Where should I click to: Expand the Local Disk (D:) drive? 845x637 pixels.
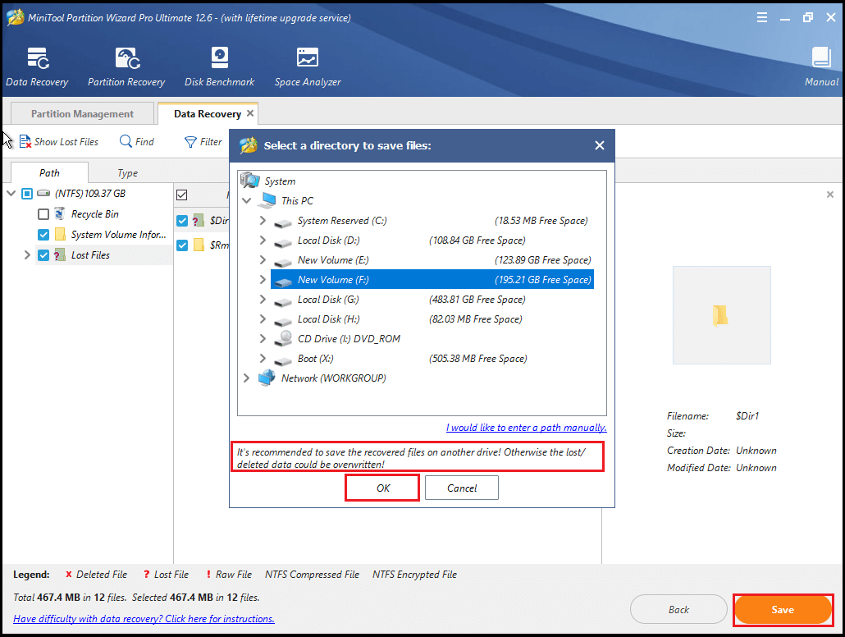(263, 240)
